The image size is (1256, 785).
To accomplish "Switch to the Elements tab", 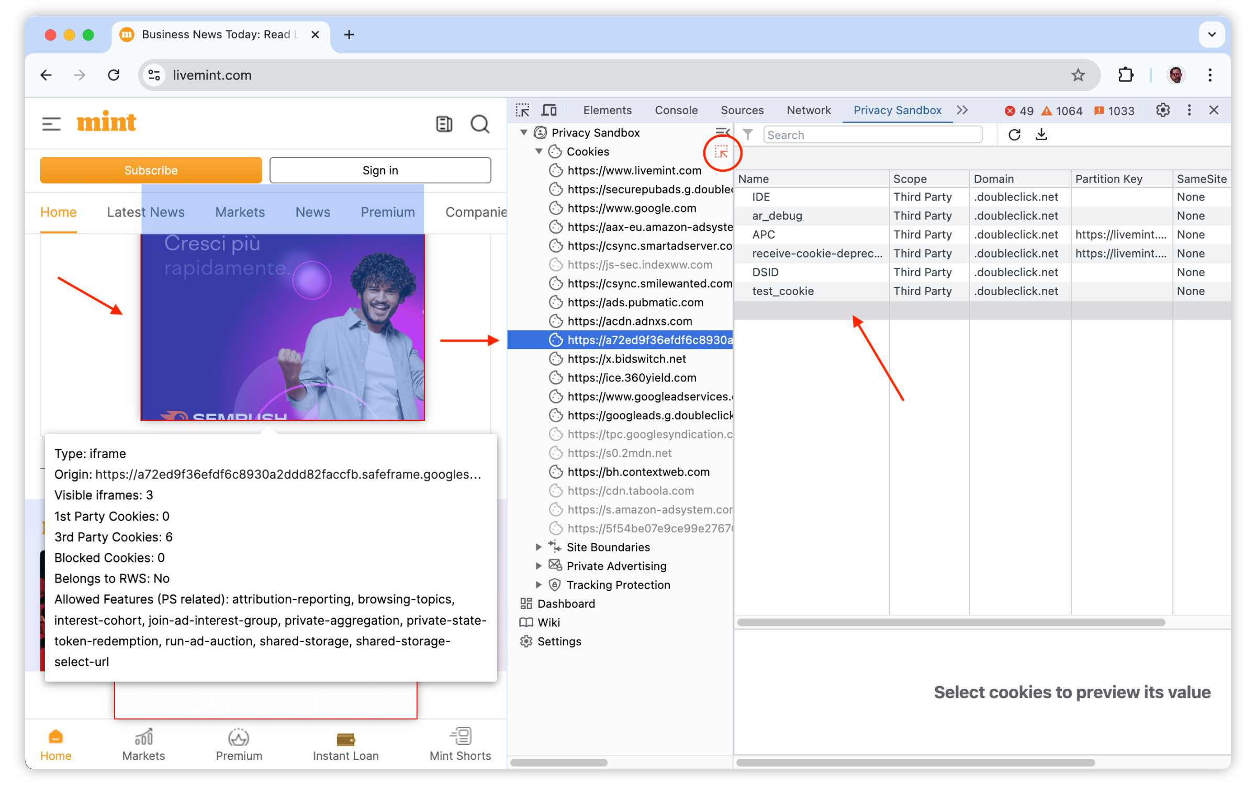I will click(607, 110).
